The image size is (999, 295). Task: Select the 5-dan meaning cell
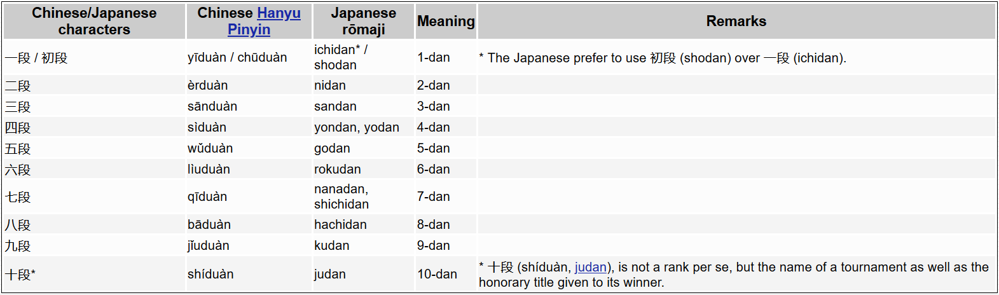tap(434, 148)
